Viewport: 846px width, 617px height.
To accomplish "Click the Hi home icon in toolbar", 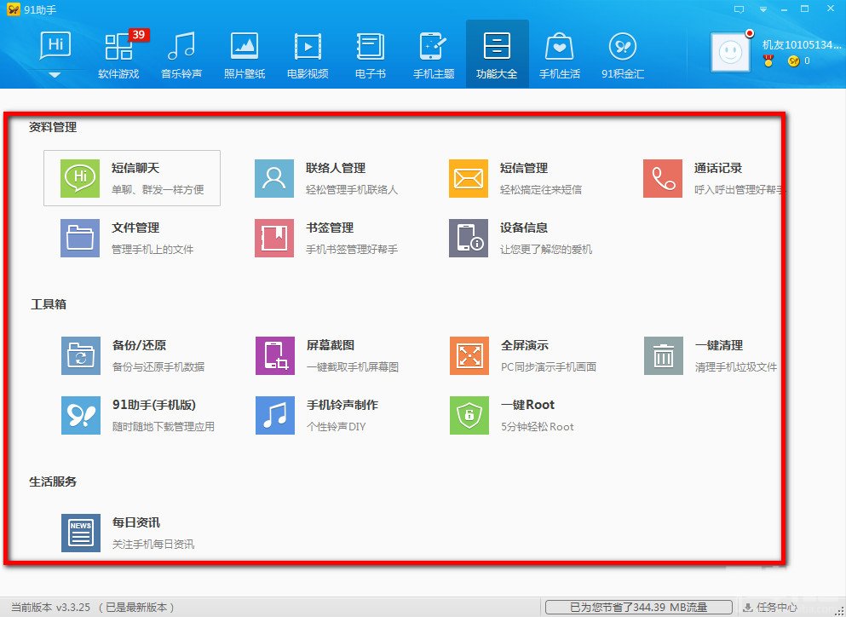I will (x=55, y=45).
